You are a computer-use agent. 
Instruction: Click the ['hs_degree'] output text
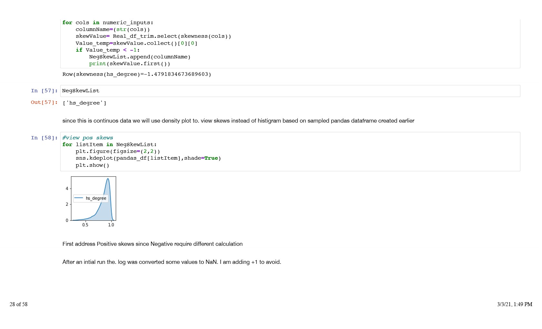point(84,103)
